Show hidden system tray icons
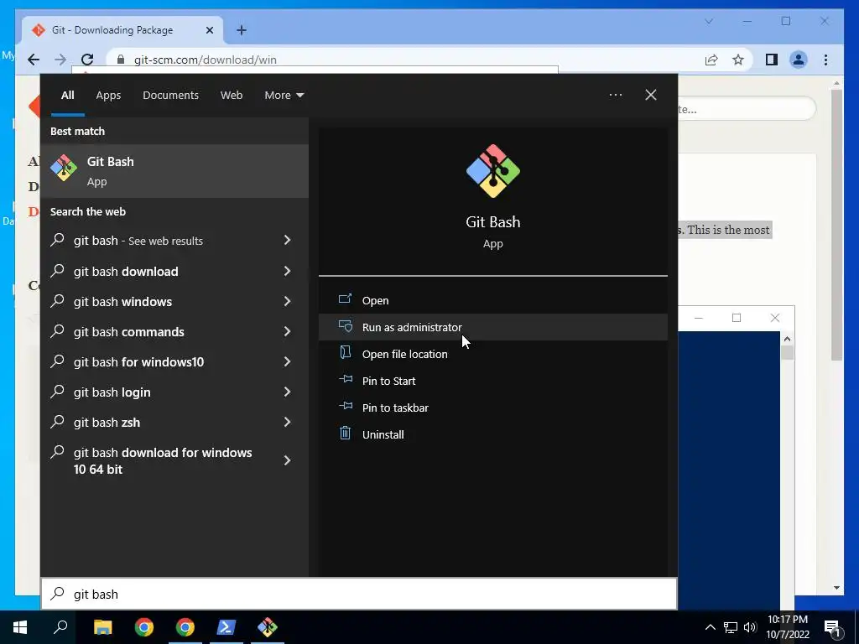This screenshot has width=859, height=644. point(710,627)
